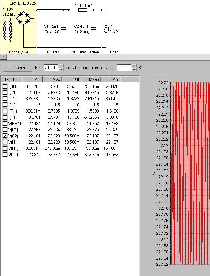The width and height of the screenshot is (210, 276).
Task: Select the C2 capacitor symbol
Action: point(93,28)
